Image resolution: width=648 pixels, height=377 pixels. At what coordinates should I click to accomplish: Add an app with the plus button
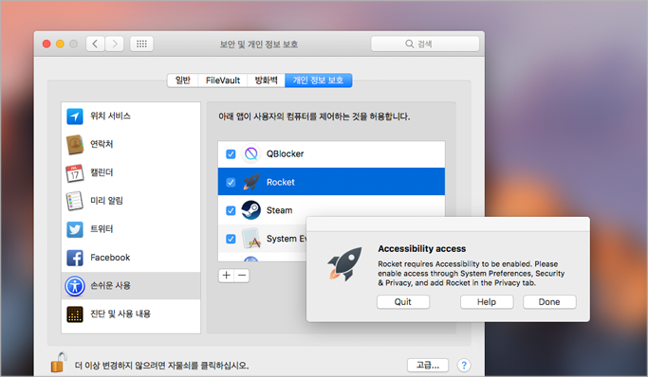point(226,275)
